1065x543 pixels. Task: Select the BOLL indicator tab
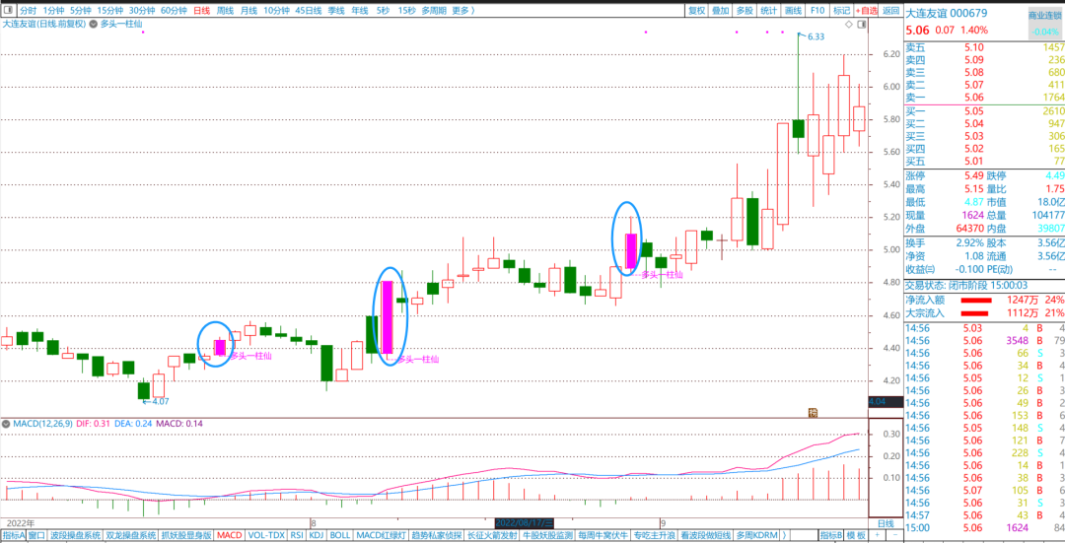[x=339, y=535]
